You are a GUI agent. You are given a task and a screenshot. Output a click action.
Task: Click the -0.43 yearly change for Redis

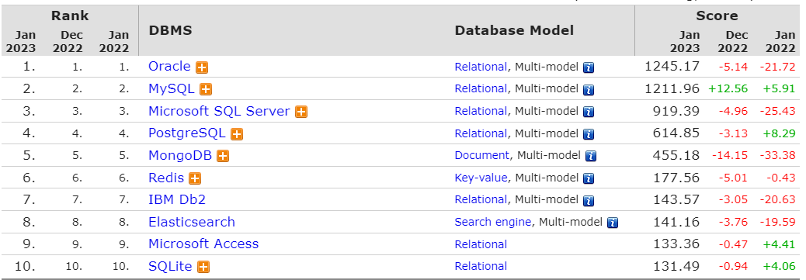tap(780, 178)
